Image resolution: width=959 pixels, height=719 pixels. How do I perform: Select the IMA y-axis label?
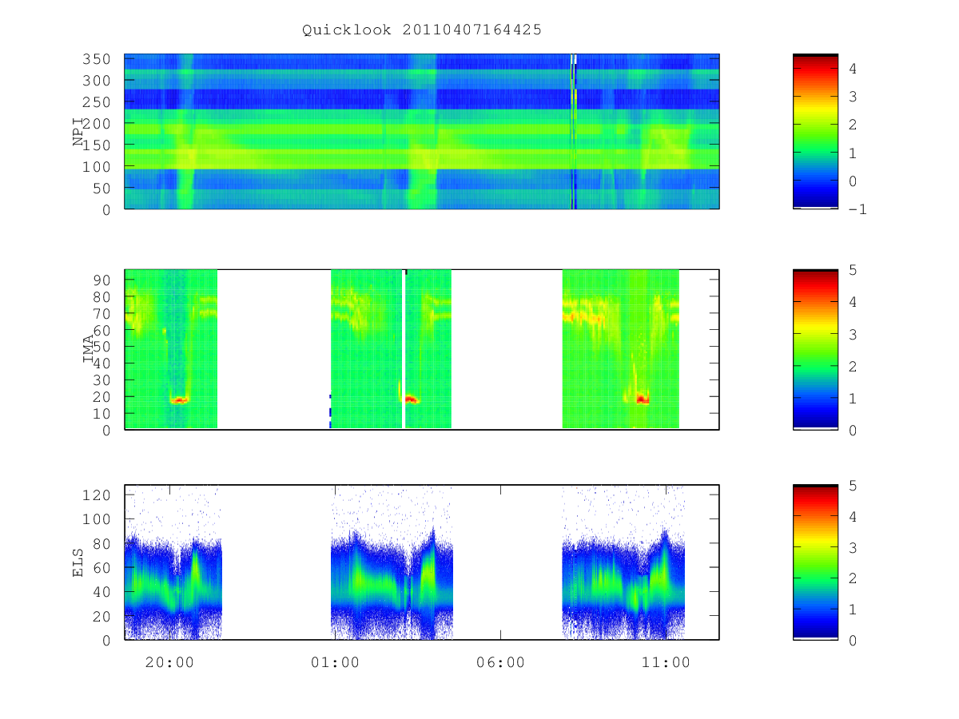pos(90,350)
